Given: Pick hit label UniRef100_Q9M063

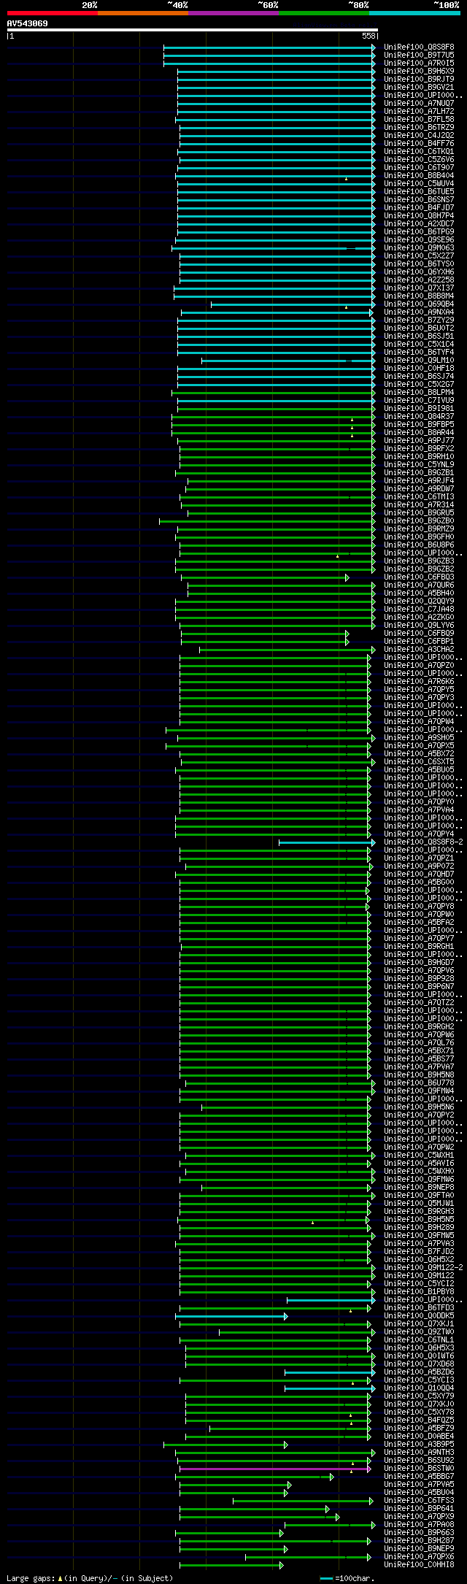Looking at the screenshot, I should click(419, 247).
